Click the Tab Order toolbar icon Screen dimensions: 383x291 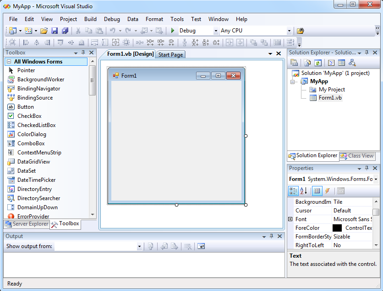coord(290,42)
